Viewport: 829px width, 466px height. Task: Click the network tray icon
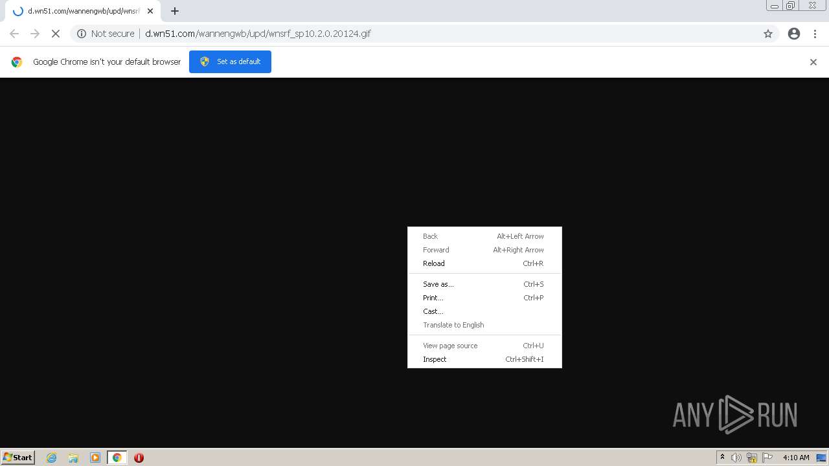[x=752, y=458]
